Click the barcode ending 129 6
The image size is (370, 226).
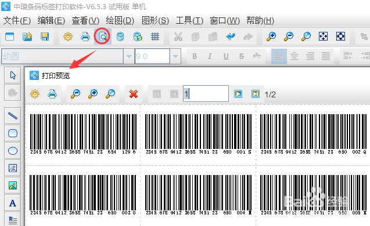(83, 134)
